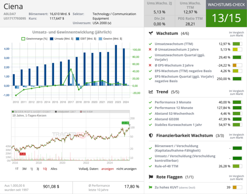Viewport: 247px width, 194px height.
Task: Select the 10J chart timeframe
Action: click(45, 169)
